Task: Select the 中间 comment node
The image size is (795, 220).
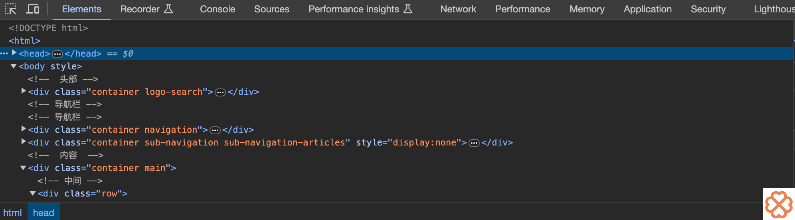Action: point(70,181)
